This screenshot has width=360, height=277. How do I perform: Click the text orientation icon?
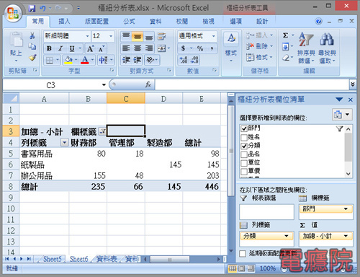150,60
